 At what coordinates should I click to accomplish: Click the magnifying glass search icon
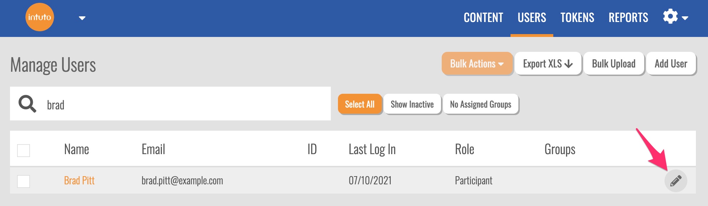pos(27,104)
